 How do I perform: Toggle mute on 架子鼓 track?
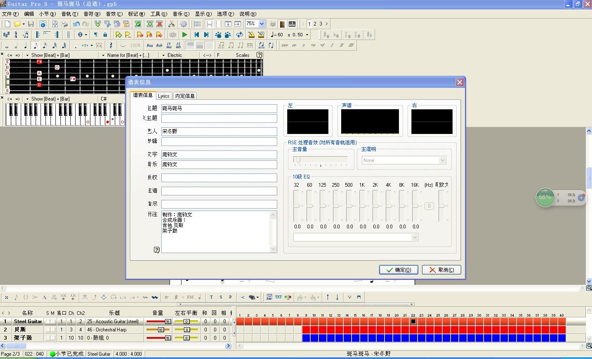pyautogui.click(x=53, y=338)
